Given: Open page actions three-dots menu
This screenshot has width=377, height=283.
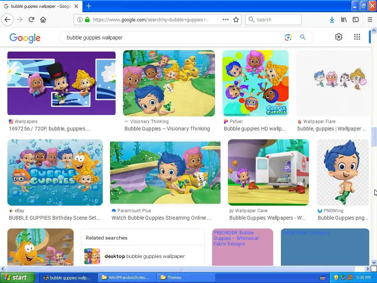Looking at the screenshot, I should click(x=226, y=20).
